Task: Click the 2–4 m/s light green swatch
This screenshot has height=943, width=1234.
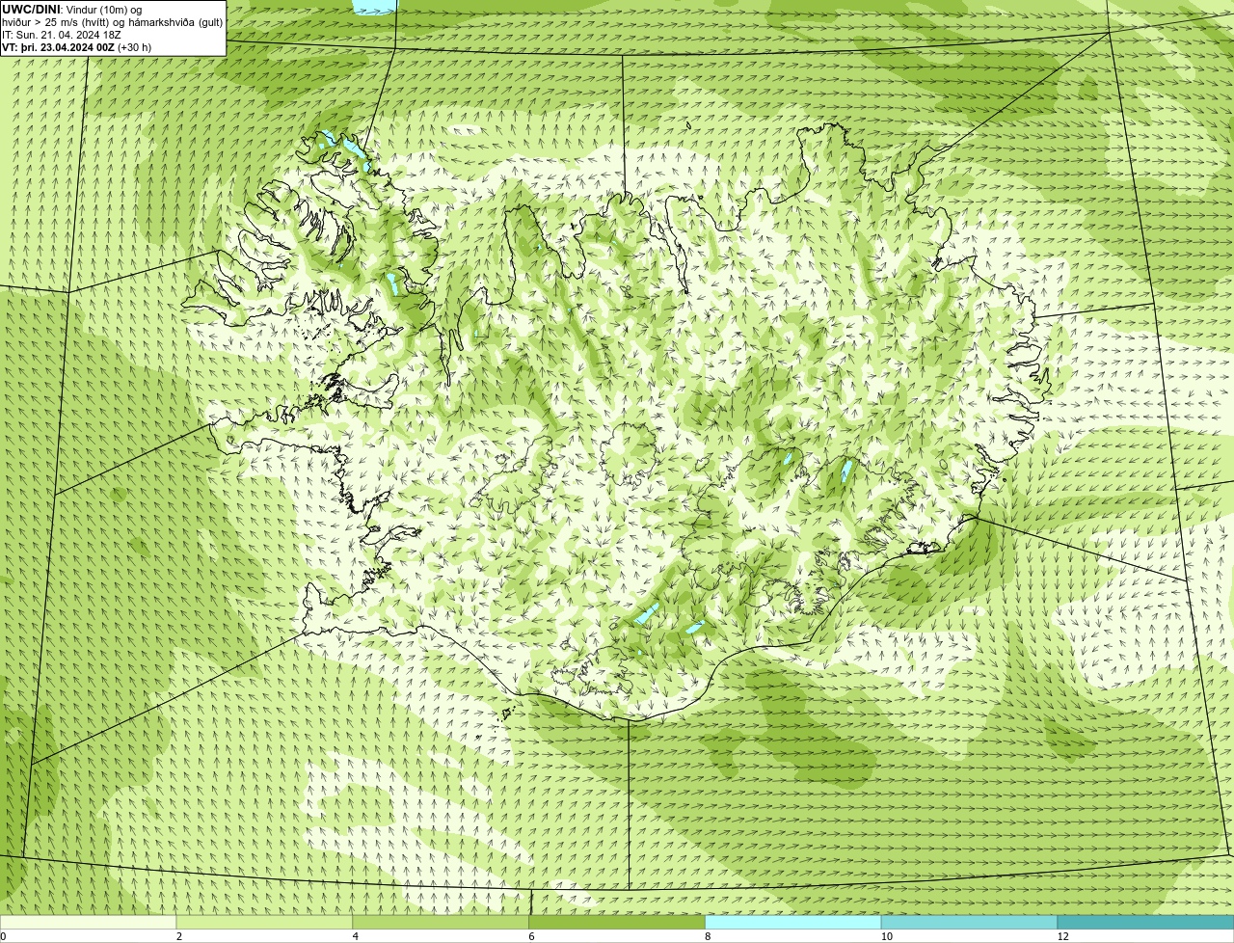Action: tap(264, 923)
